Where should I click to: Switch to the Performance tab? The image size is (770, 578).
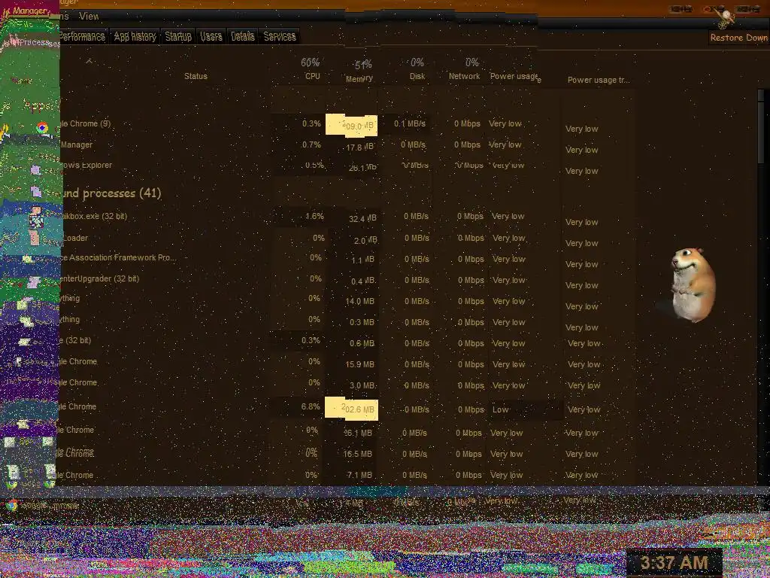82,36
